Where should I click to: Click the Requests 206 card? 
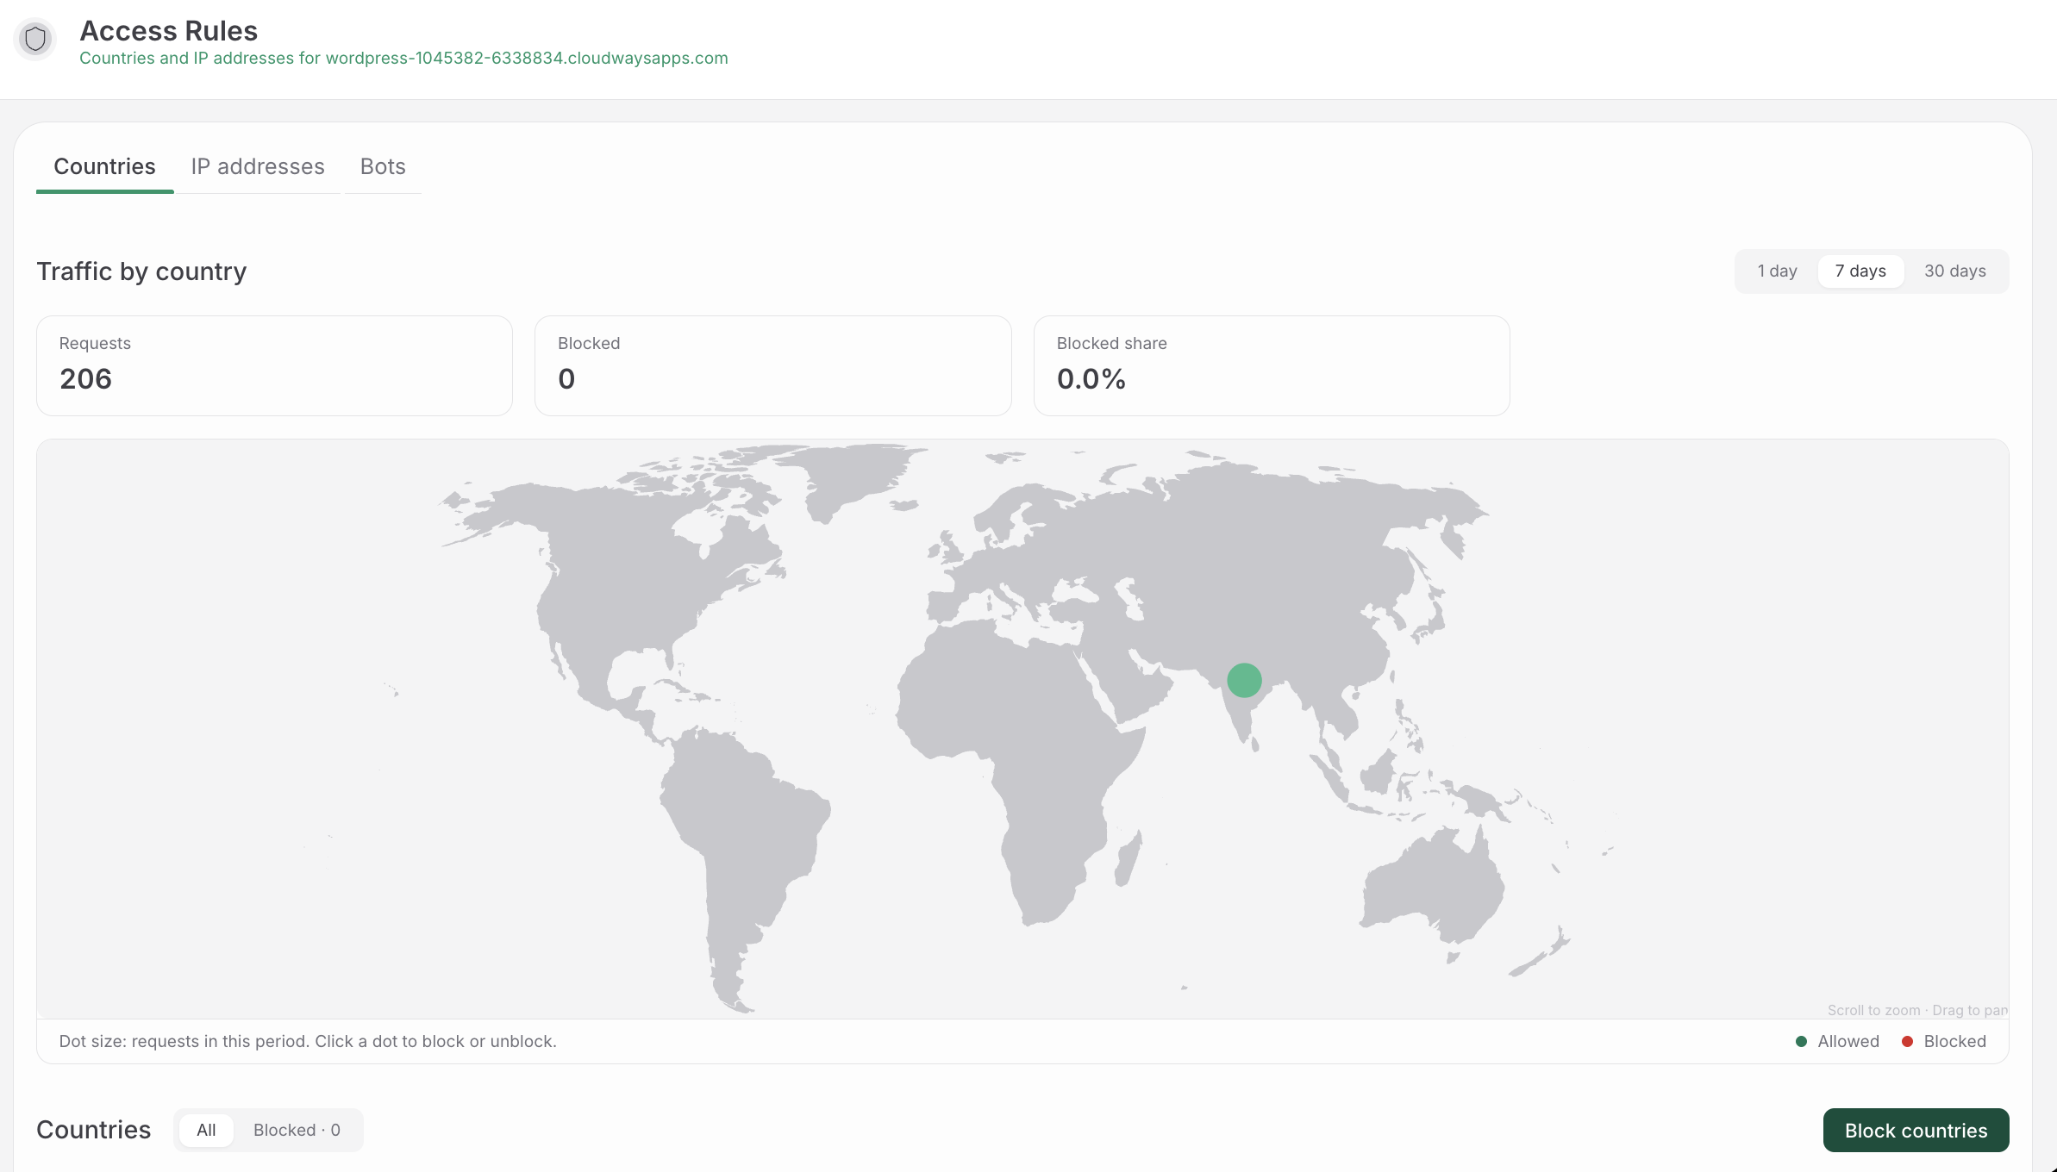(274, 365)
